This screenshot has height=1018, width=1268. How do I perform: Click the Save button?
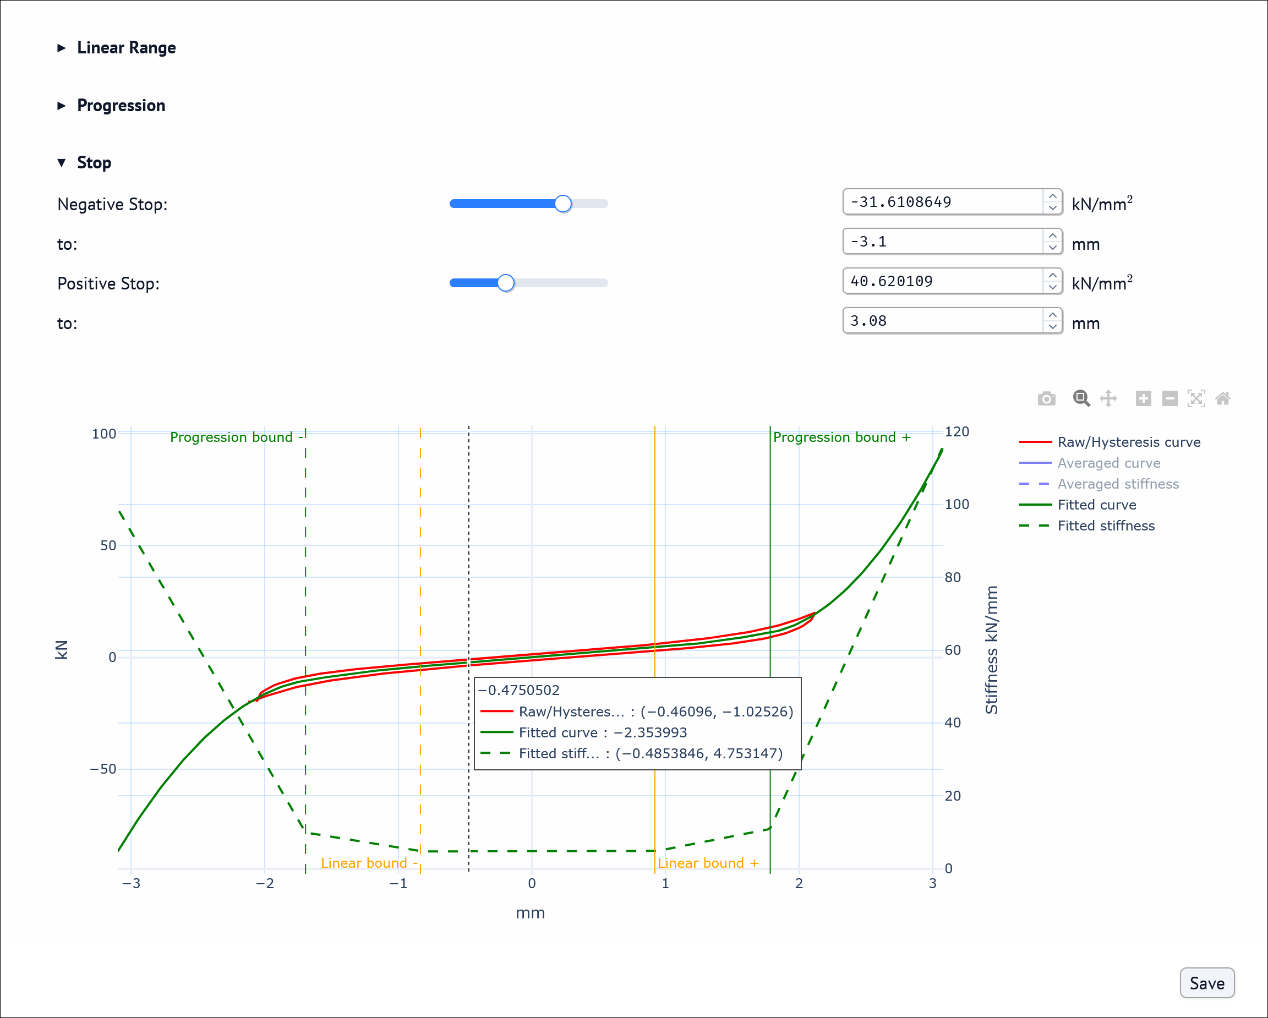coord(1206,983)
